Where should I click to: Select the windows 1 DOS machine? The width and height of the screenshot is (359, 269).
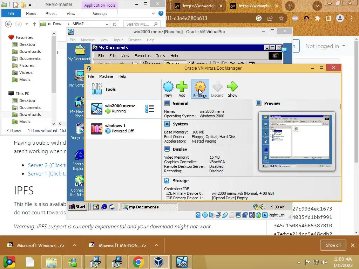tap(123, 129)
